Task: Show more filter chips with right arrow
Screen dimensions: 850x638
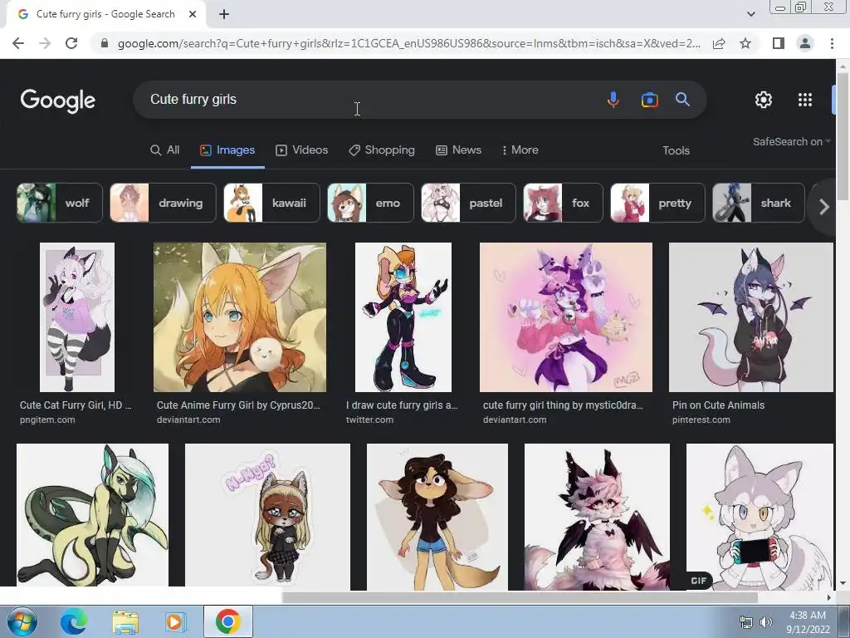Action: [x=824, y=207]
